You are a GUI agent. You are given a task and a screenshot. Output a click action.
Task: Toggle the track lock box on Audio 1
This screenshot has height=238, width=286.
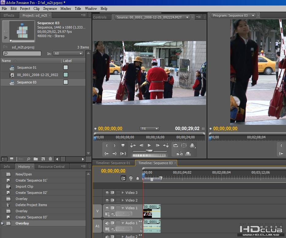pyautogui.click(x=118, y=223)
